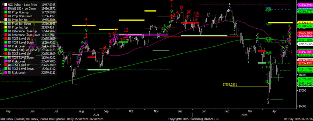Click the yellow TD Prop Full Up swatch

click(6, 27)
